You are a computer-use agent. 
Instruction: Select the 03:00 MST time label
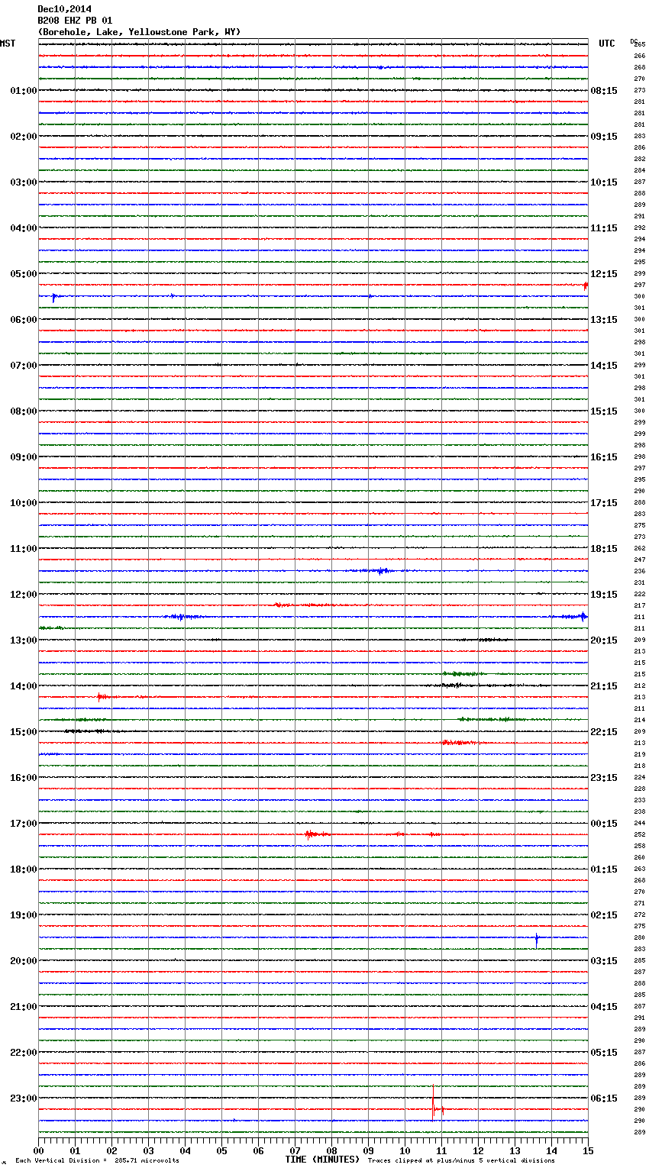pyautogui.click(x=24, y=182)
